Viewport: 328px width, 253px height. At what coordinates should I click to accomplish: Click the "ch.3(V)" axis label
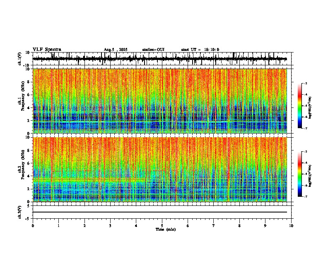click(x=20, y=212)
